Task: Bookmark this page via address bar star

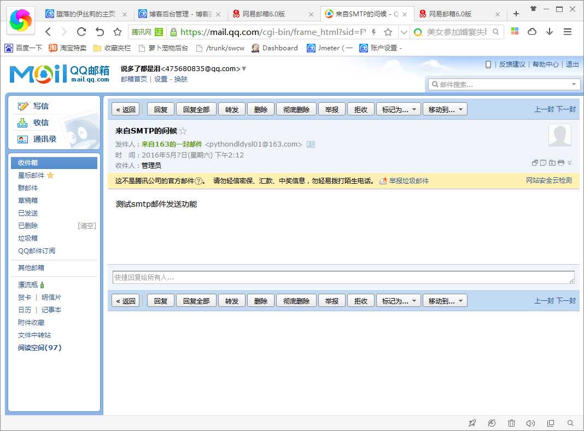Action: click(388, 32)
